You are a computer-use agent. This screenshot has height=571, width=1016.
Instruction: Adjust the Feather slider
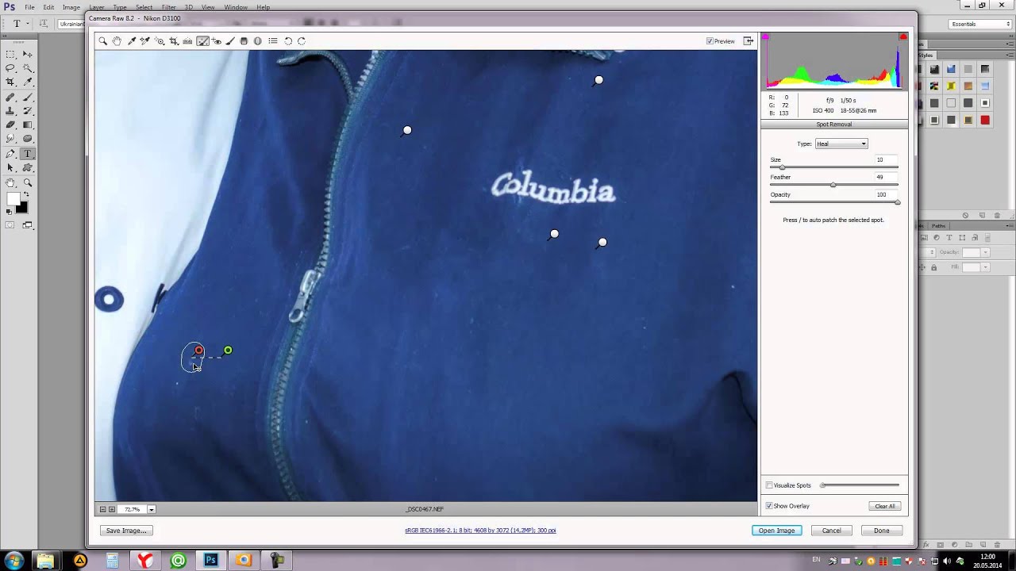[833, 185]
